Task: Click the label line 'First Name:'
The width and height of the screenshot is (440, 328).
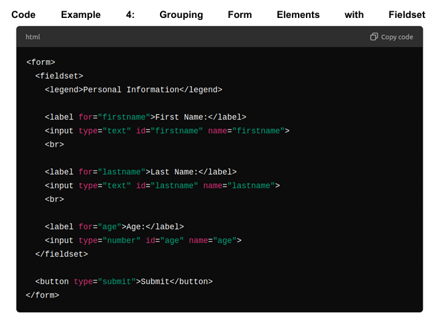Action: 145,117
